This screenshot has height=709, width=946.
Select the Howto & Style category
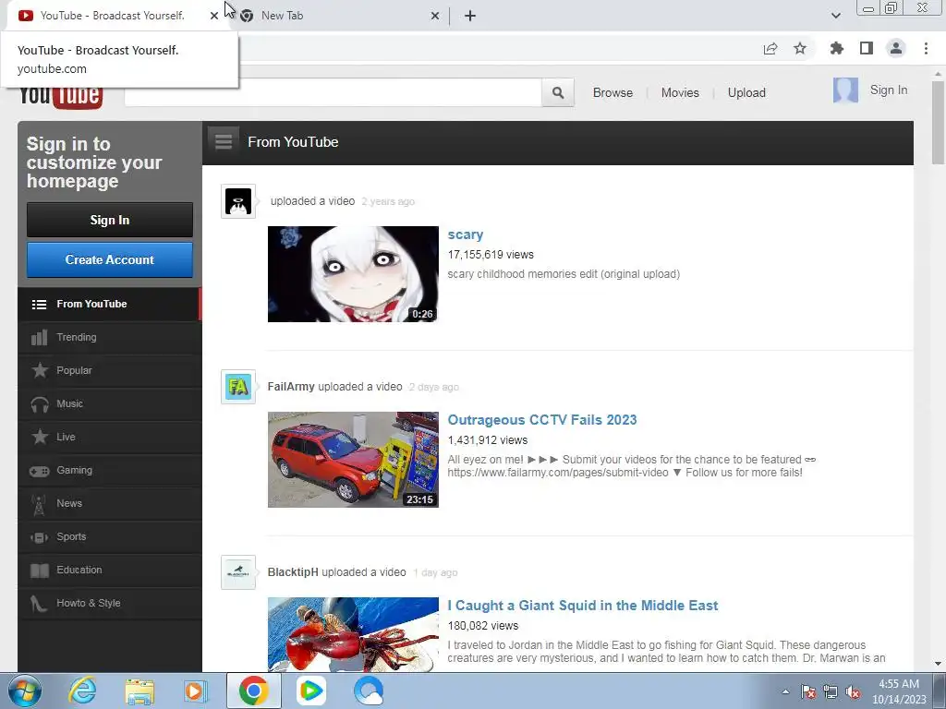tap(110, 603)
